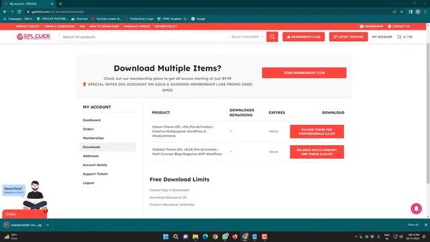
Task: Click the share page icon in the address bar
Action: click(x=394, y=12)
